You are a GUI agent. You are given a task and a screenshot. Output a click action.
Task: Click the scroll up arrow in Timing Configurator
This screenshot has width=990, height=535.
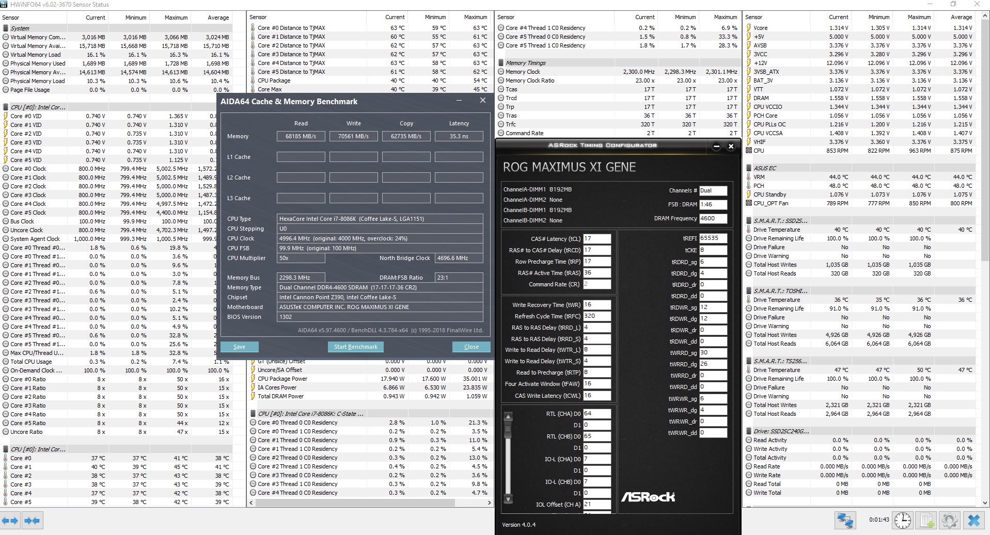pyautogui.click(x=508, y=417)
